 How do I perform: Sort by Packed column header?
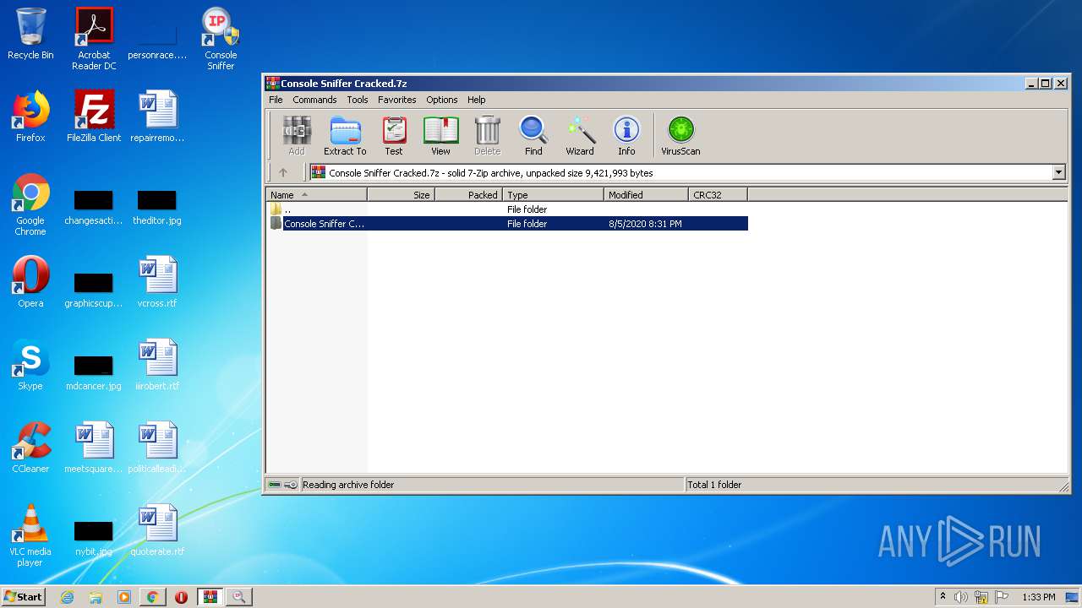point(469,194)
